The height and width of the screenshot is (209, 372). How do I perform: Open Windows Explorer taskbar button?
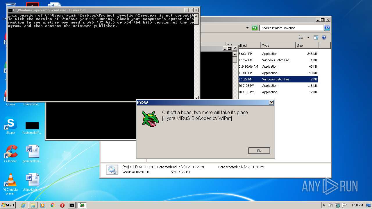[33, 205]
